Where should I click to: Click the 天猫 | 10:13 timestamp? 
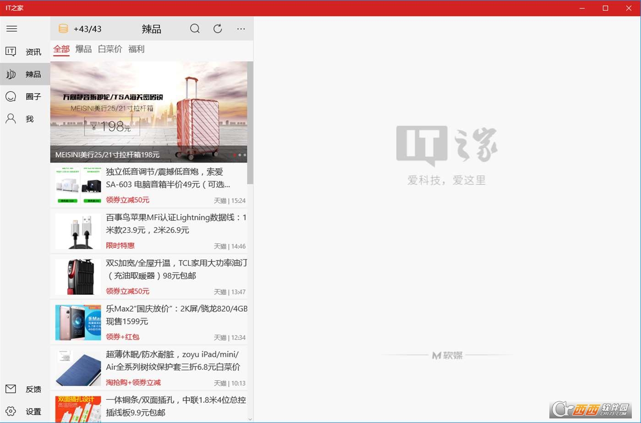(x=230, y=383)
